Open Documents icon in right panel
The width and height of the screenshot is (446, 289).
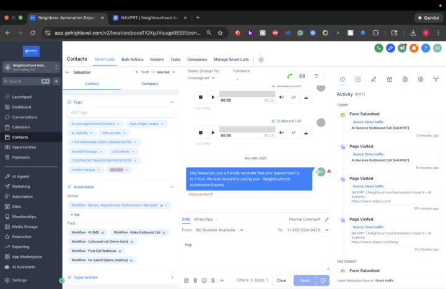[x=405, y=79]
